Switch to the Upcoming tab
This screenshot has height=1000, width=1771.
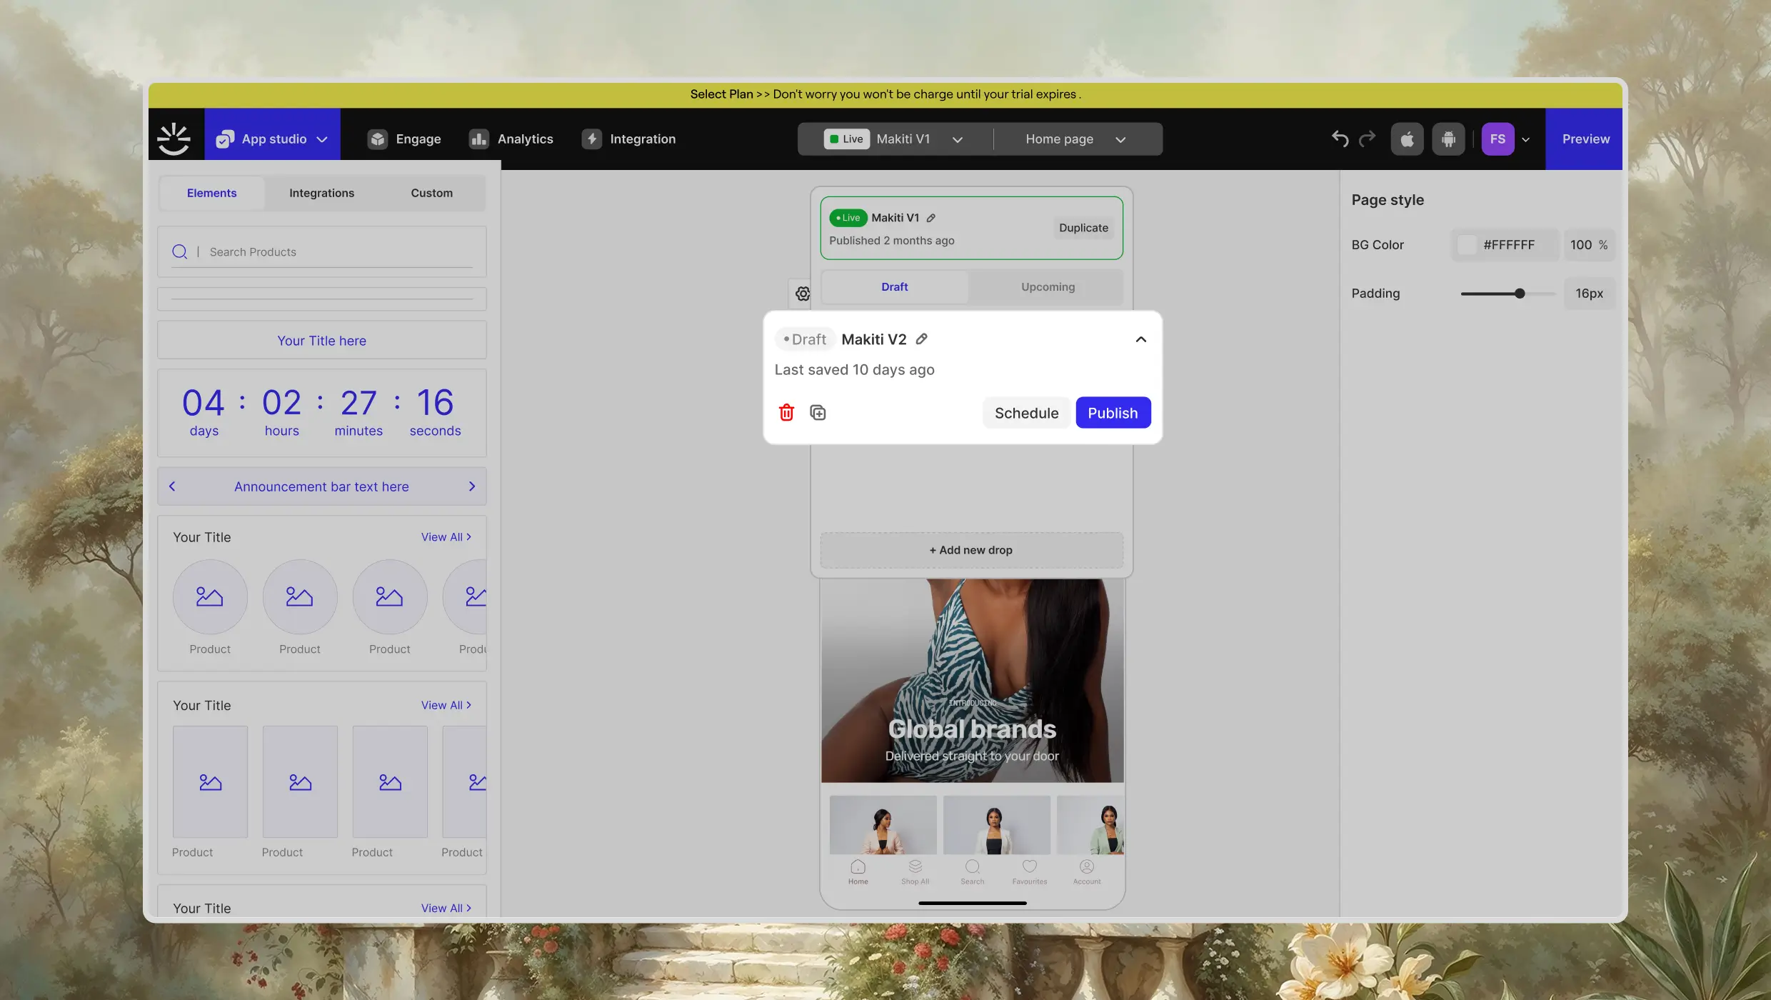(1048, 287)
